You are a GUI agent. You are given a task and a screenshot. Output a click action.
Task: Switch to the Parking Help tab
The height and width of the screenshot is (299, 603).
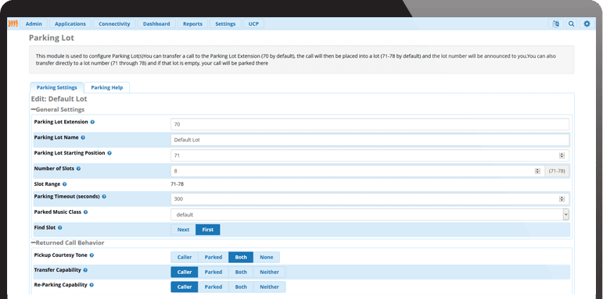[107, 87]
